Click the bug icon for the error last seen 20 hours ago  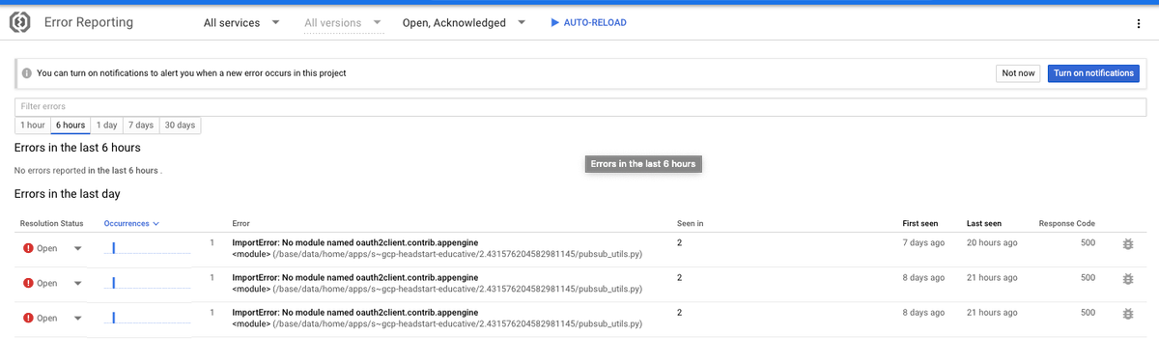coord(1127,244)
